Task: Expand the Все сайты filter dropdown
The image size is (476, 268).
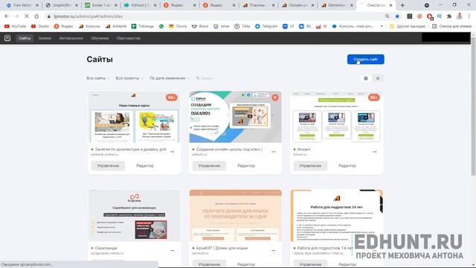Action: coord(97,78)
